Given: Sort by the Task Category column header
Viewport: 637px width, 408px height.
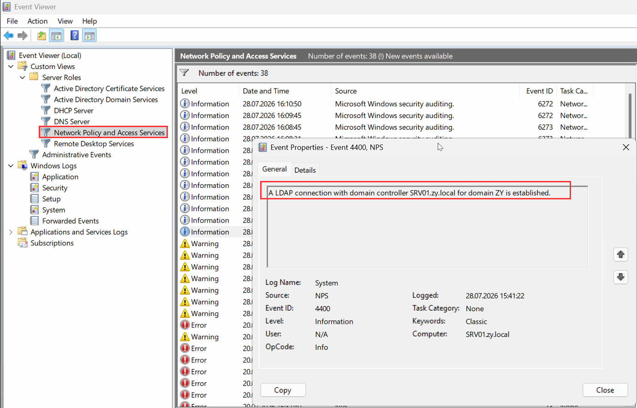Looking at the screenshot, I should (575, 91).
